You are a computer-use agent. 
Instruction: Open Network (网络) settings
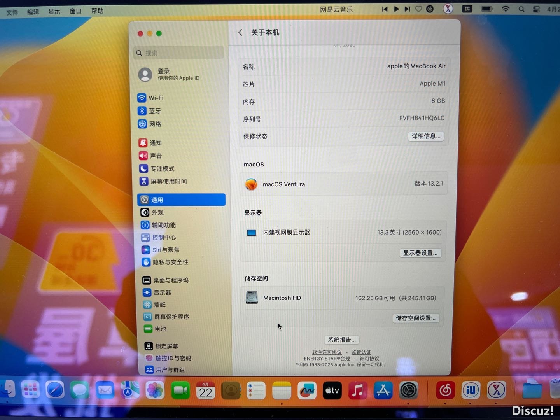[x=150, y=124]
